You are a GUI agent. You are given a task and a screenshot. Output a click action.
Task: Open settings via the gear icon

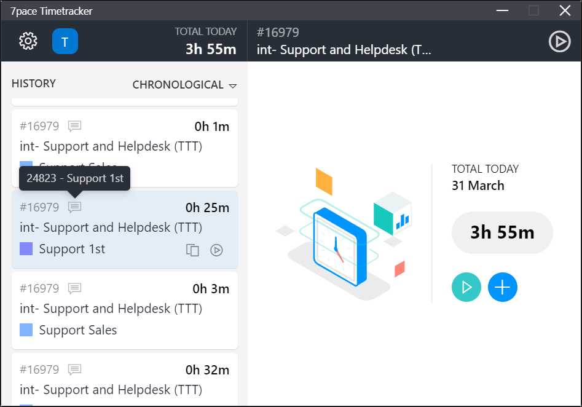pos(28,41)
